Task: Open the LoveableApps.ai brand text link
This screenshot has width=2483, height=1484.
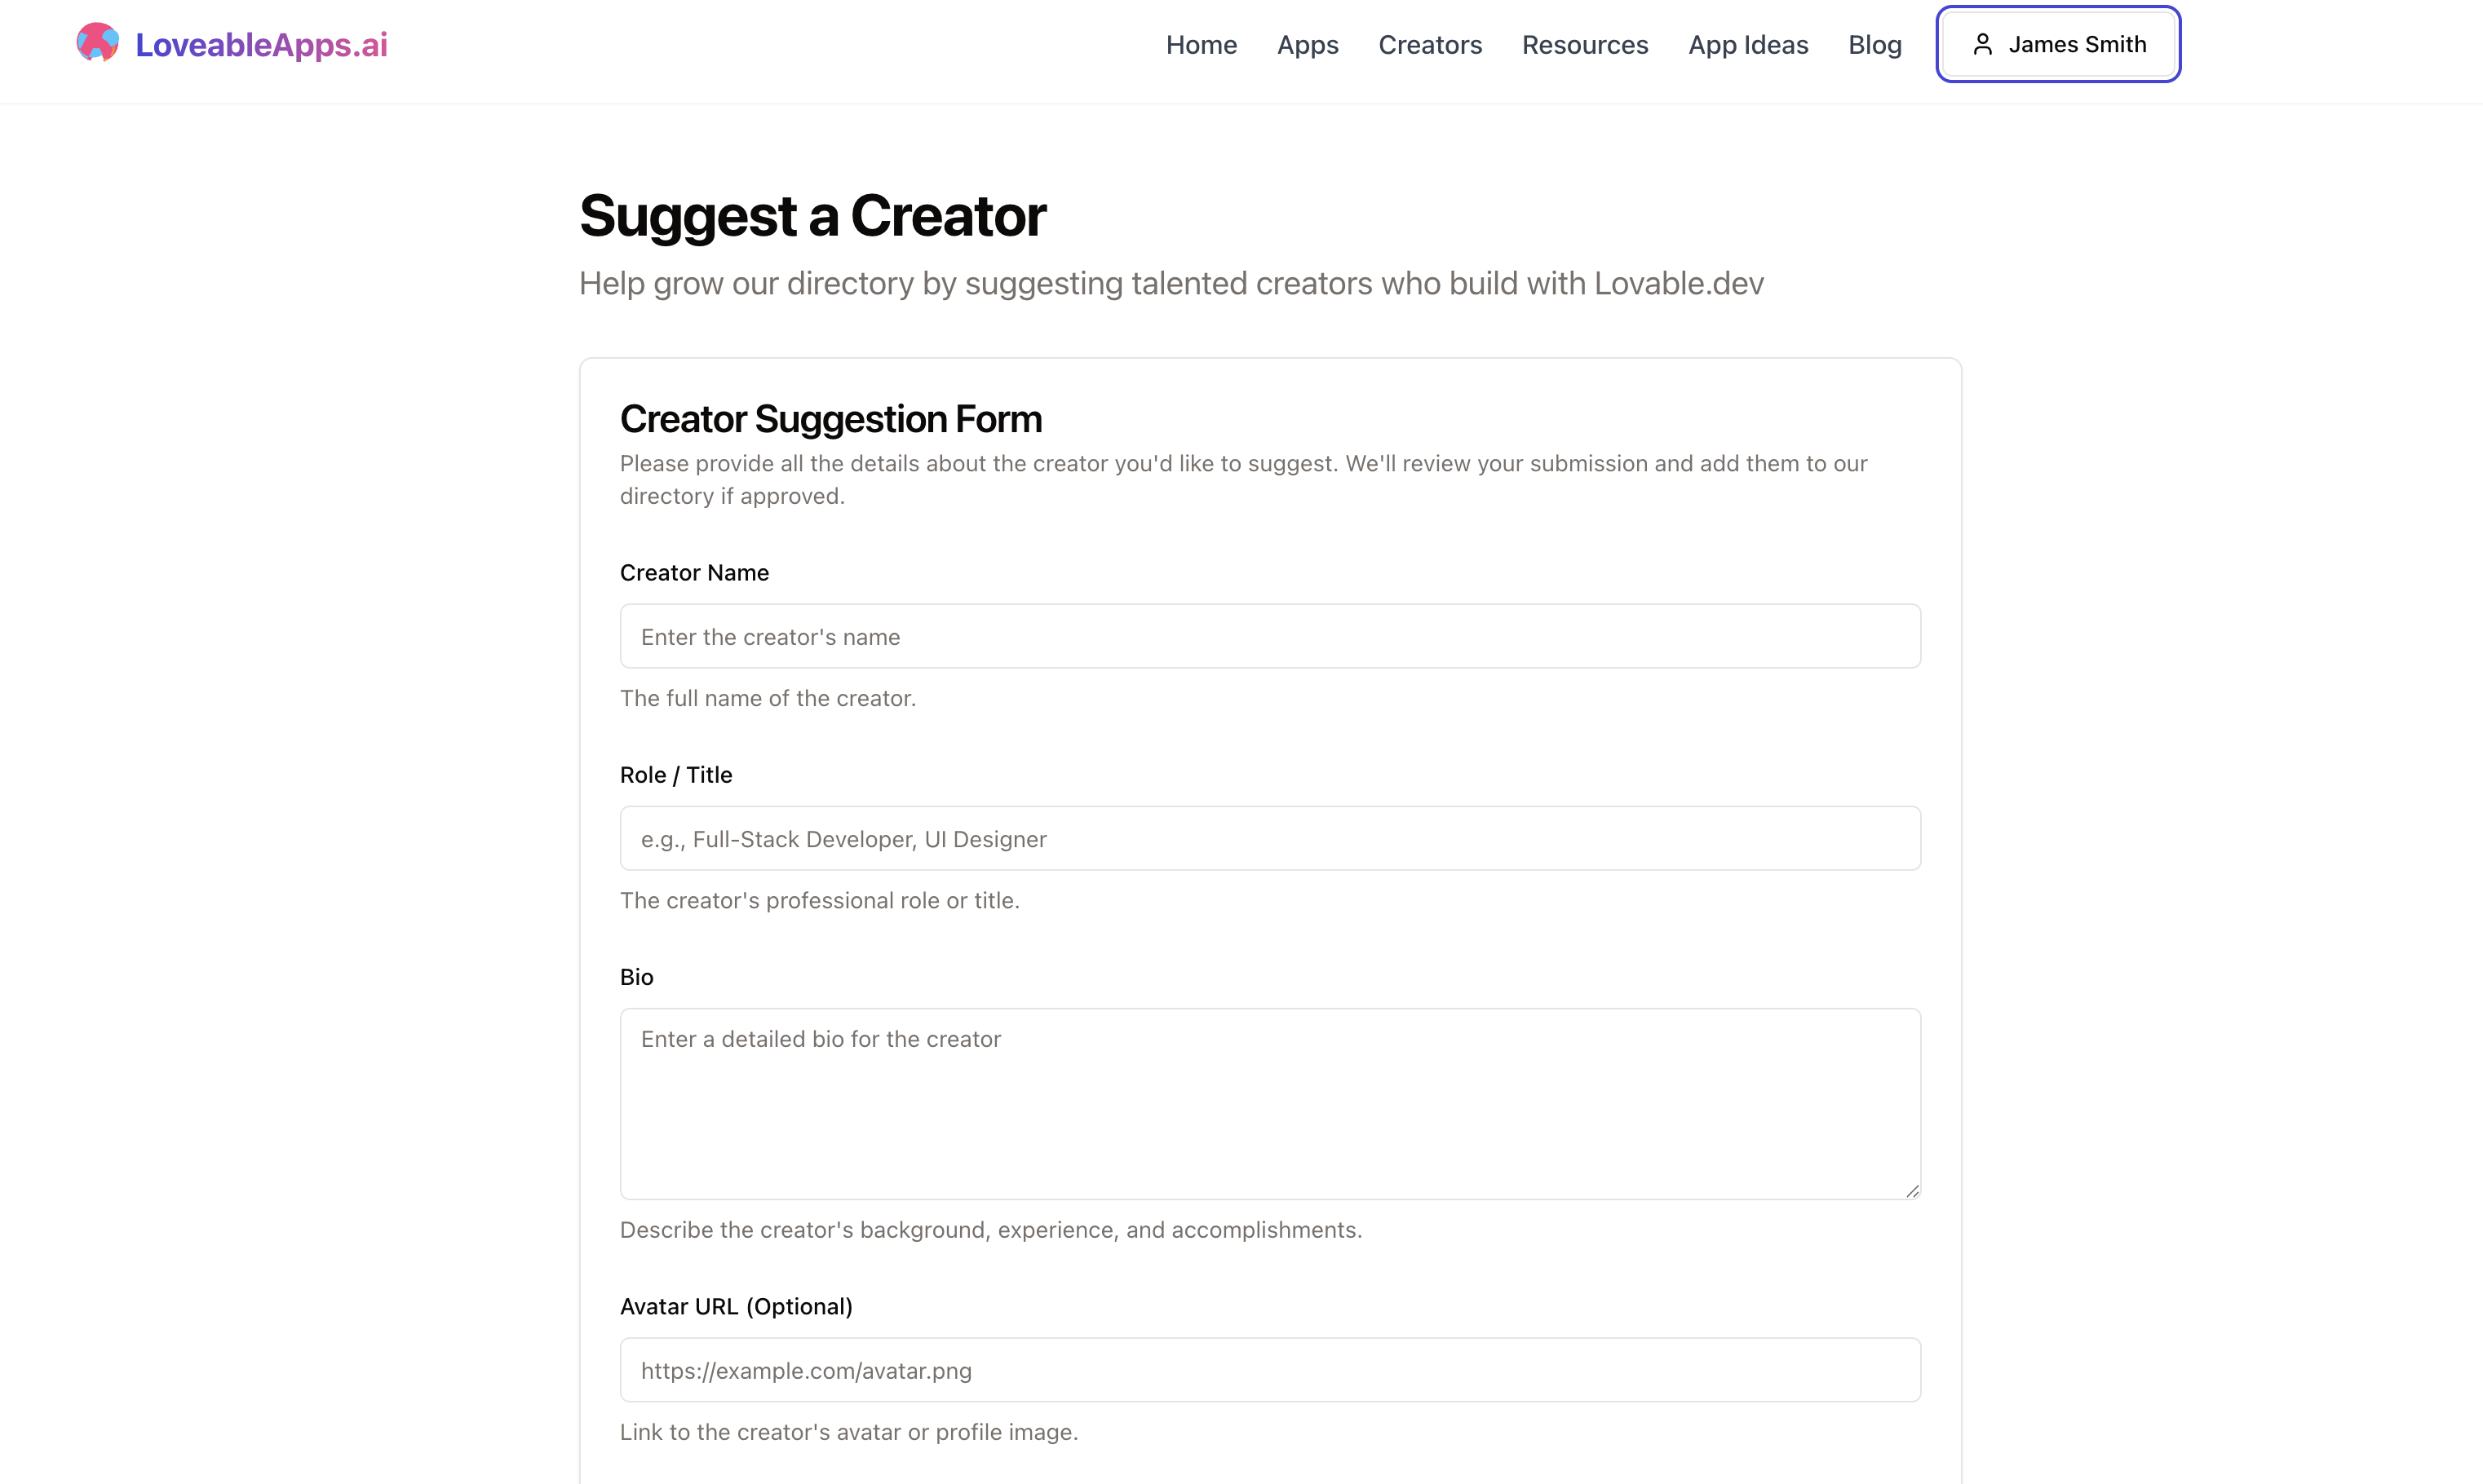Action: (x=261, y=44)
